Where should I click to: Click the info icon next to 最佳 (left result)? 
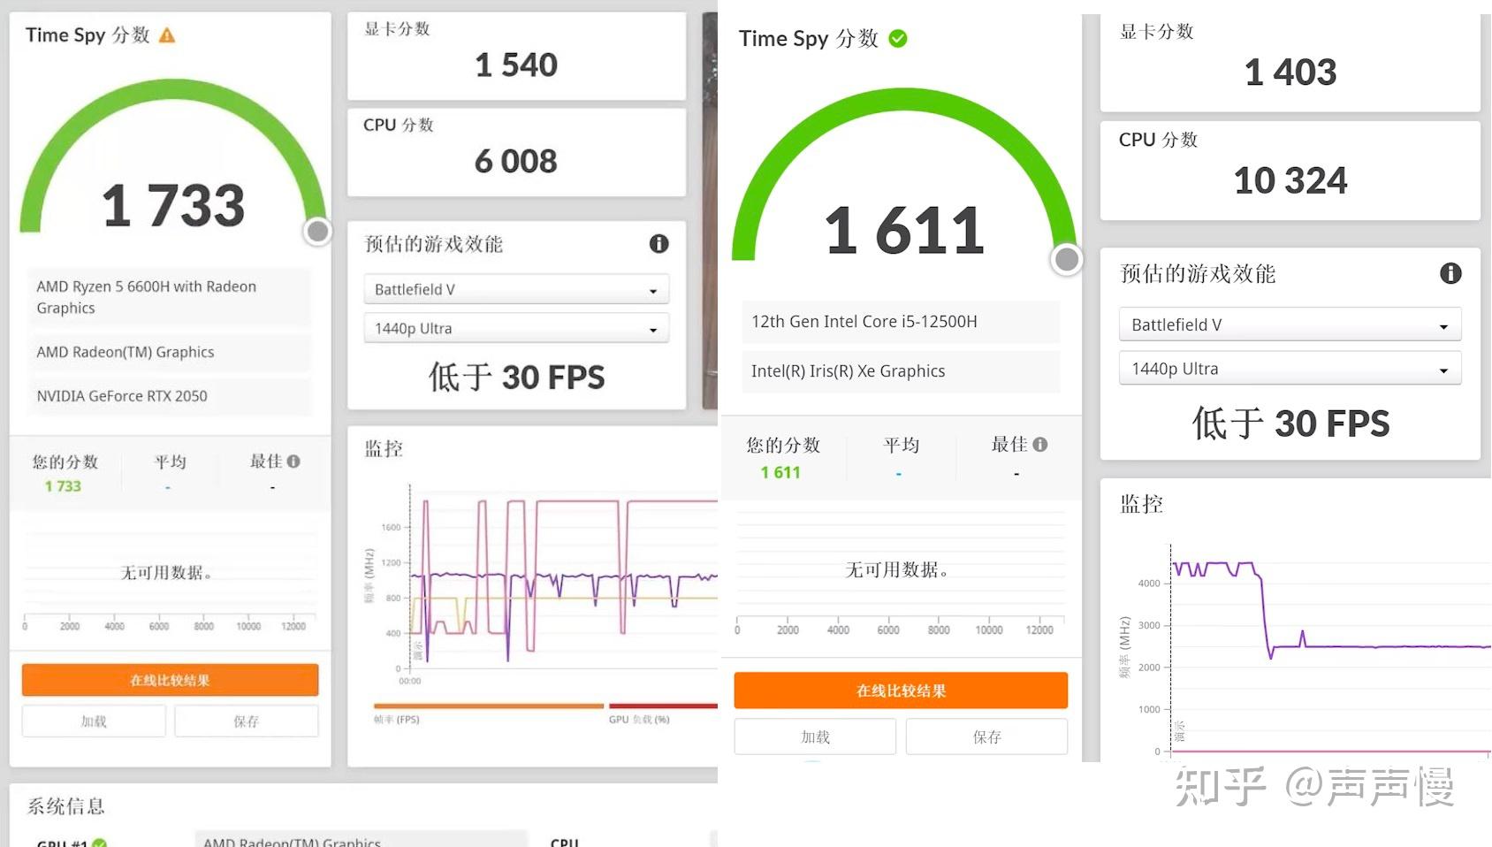[x=293, y=461]
